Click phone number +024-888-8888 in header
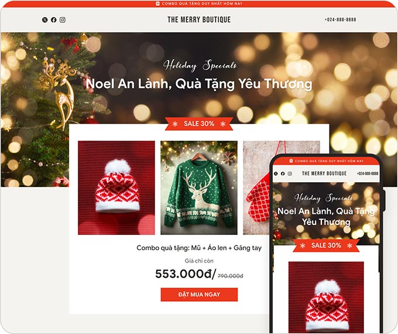The height and width of the screenshot is (334, 398). coord(340,19)
